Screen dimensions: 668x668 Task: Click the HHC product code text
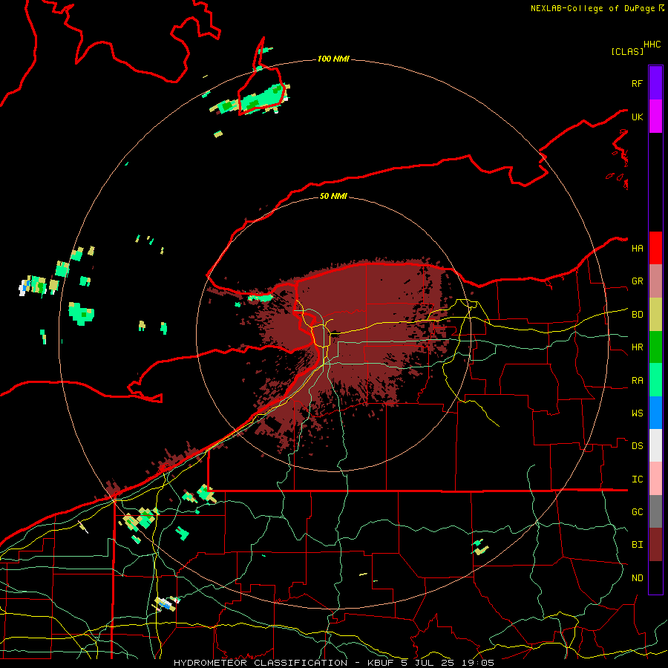point(652,45)
